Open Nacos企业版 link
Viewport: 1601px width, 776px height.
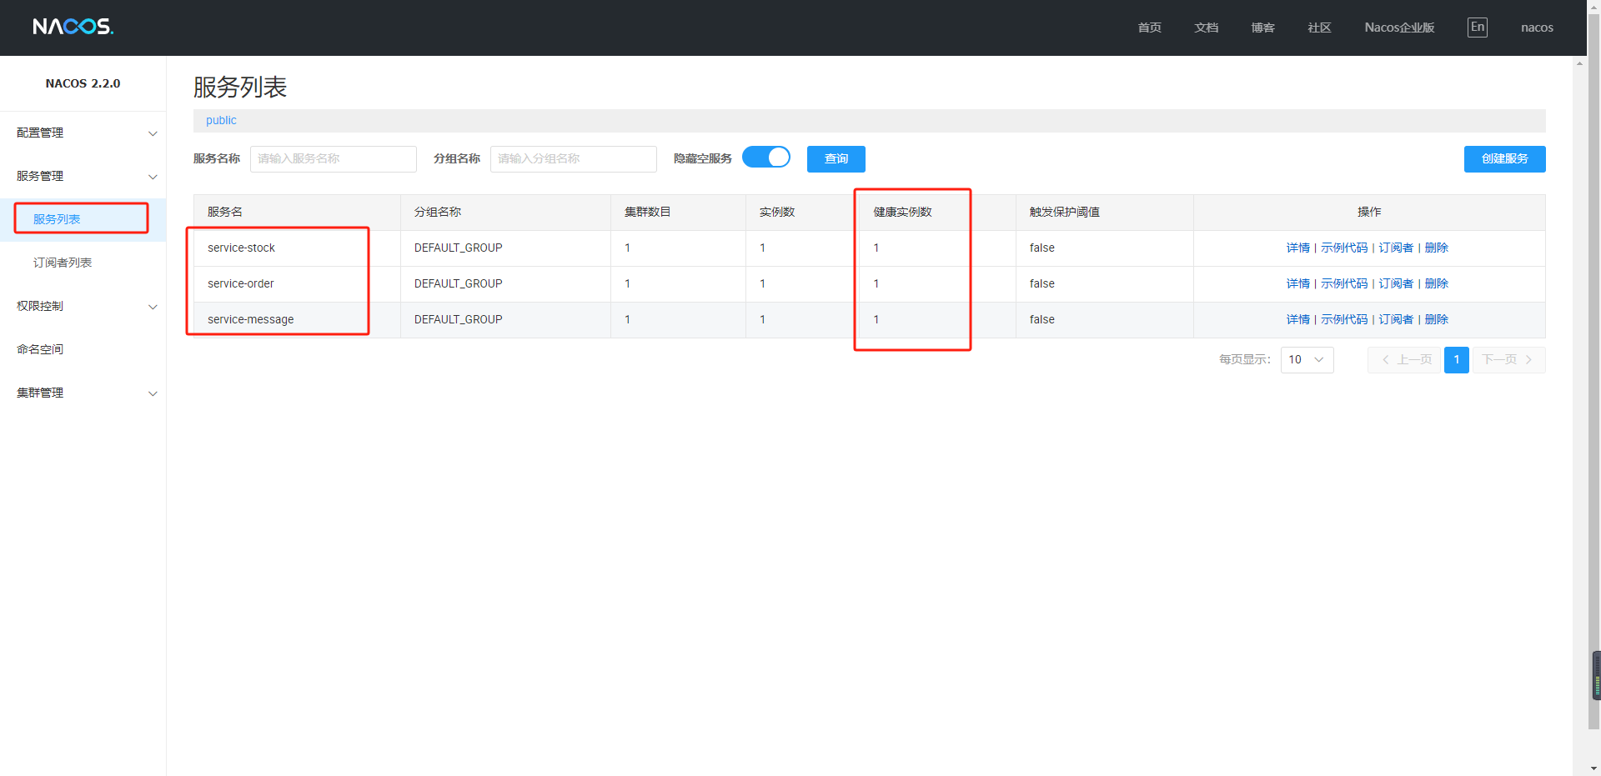click(1399, 28)
